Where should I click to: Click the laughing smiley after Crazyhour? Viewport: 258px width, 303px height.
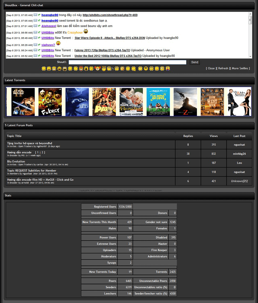pyautogui.click(x=86, y=31)
